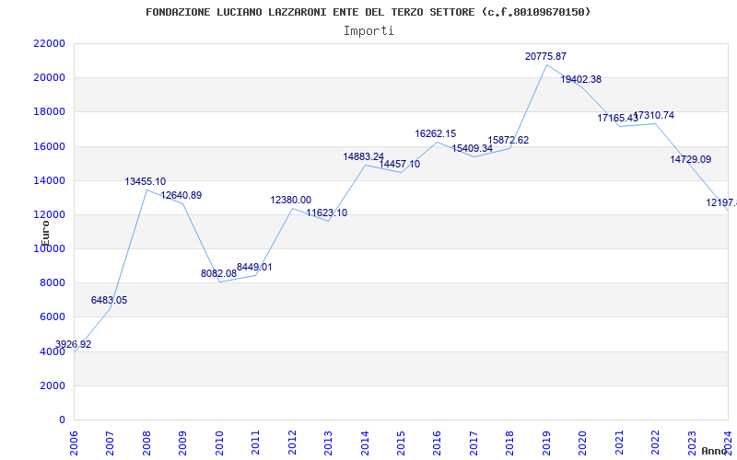The width and height of the screenshot is (737, 460).
Task: Click the x-axis year 2023
Action: coord(692,443)
